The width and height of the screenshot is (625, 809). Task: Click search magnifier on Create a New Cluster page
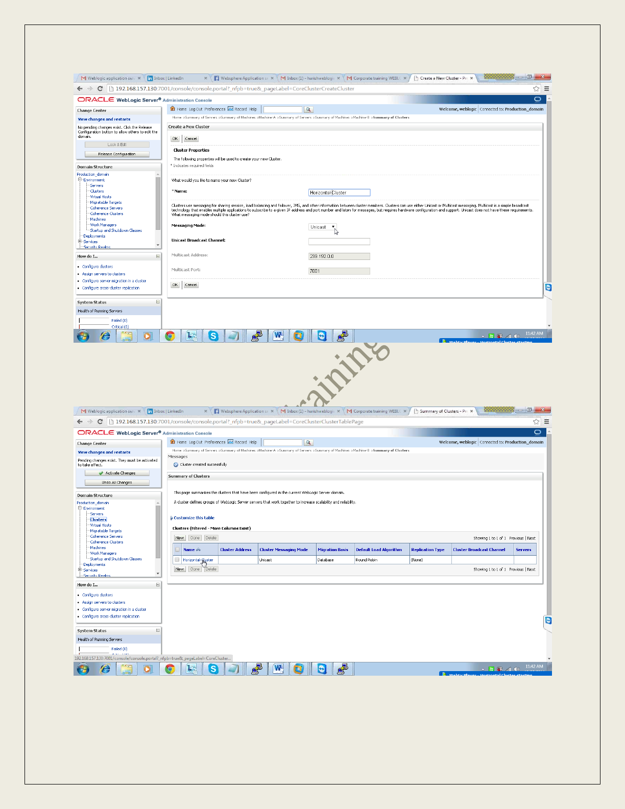coord(308,109)
